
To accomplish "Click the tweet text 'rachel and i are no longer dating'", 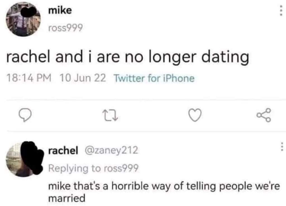I will click(x=127, y=57).
